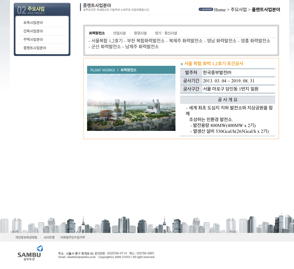
Task: Click the 발주처 label cell
Action: pyautogui.click(x=191, y=73)
